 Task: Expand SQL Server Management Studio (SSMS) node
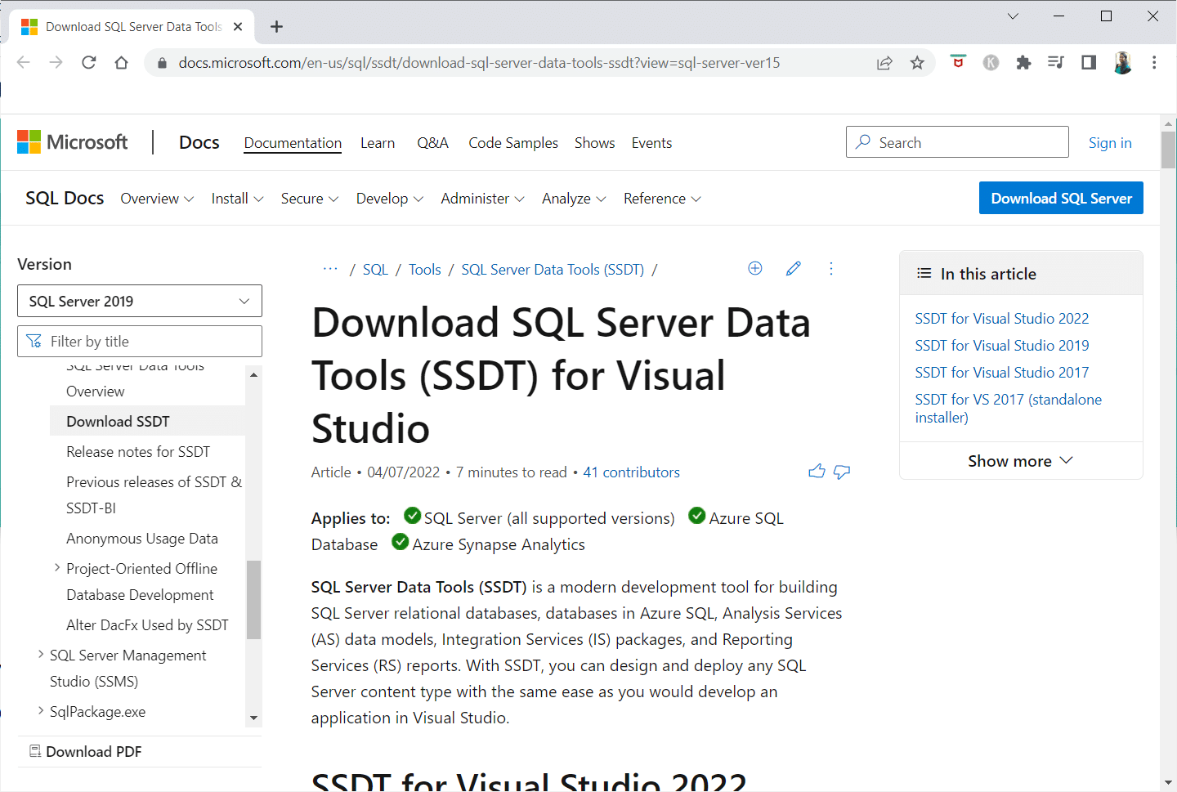pos(40,654)
